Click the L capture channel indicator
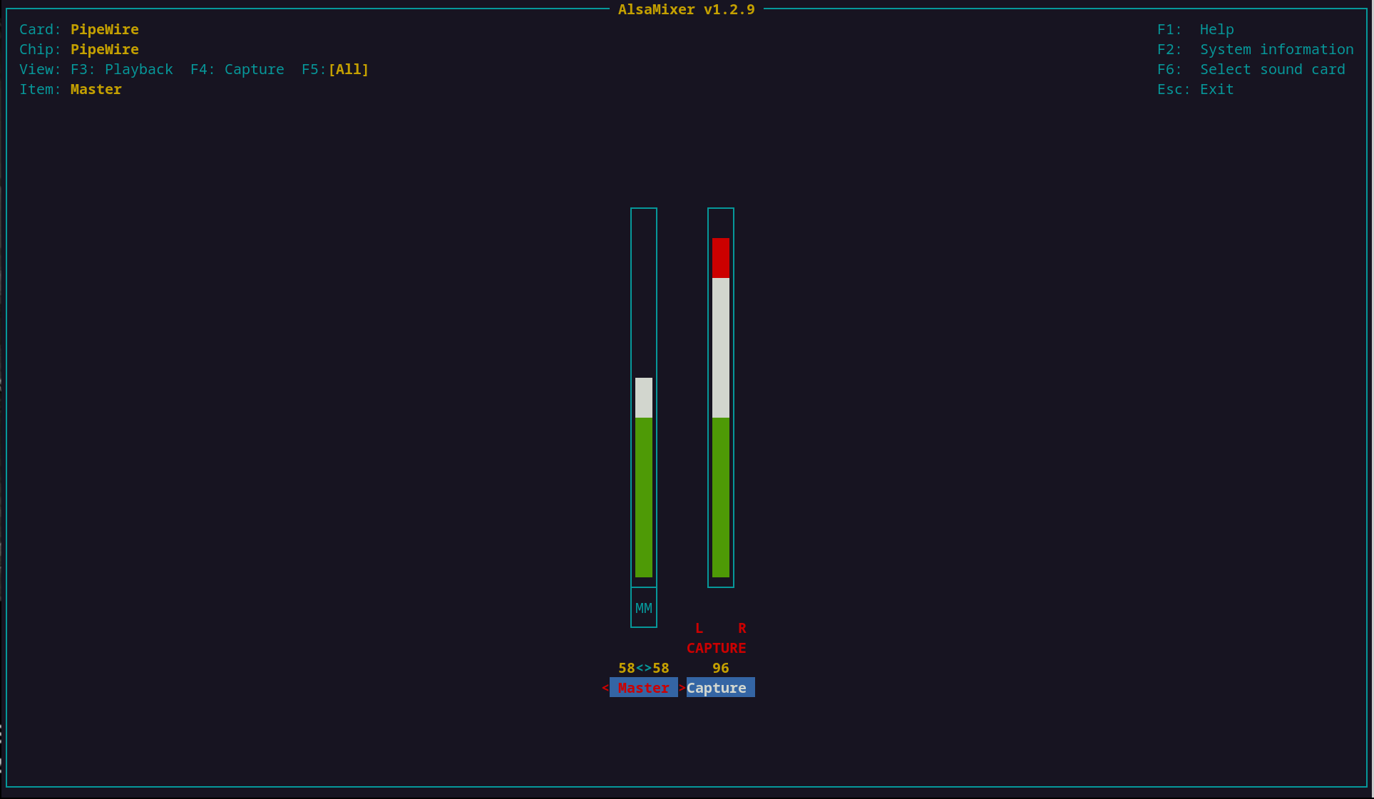1374x799 pixels. pos(699,628)
